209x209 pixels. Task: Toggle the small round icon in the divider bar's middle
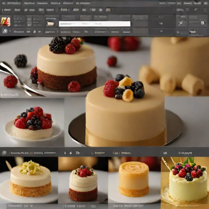click(65, 153)
